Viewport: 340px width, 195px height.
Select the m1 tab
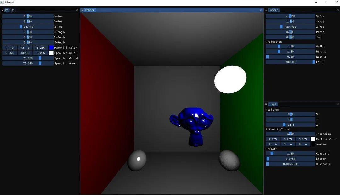pyautogui.click(x=7, y=10)
